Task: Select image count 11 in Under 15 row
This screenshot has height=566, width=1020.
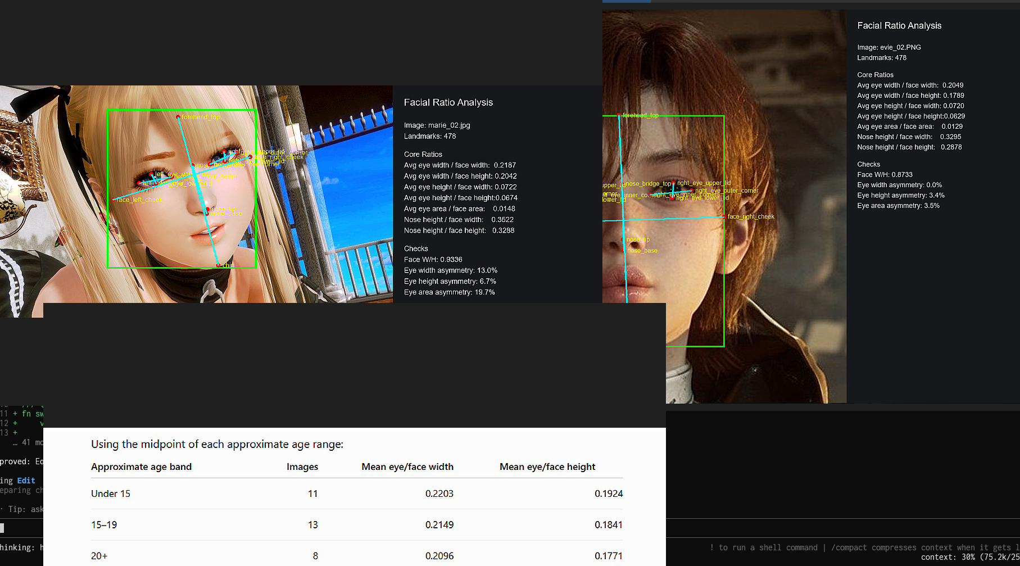Action: [x=313, y=493]
